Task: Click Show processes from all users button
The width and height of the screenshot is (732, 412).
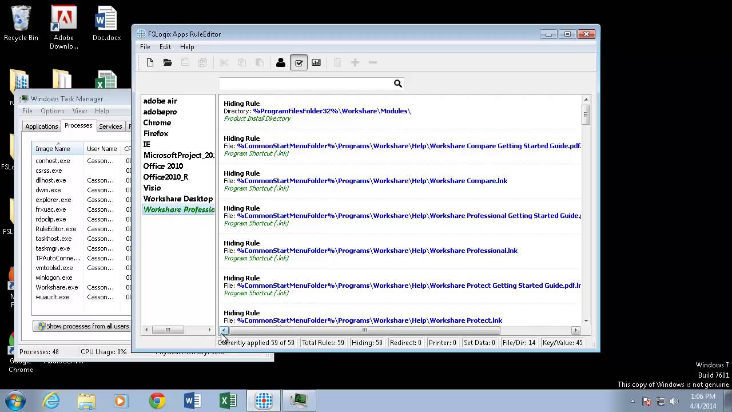Action: [82, 326]
